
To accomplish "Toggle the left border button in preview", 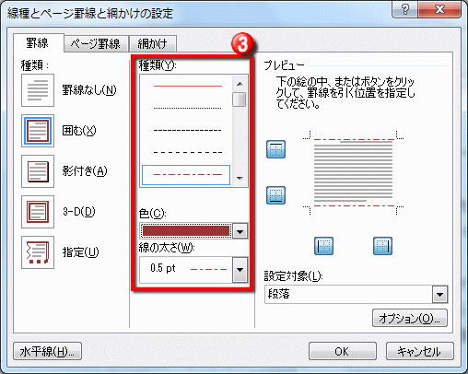I will [x=323, y=246].
